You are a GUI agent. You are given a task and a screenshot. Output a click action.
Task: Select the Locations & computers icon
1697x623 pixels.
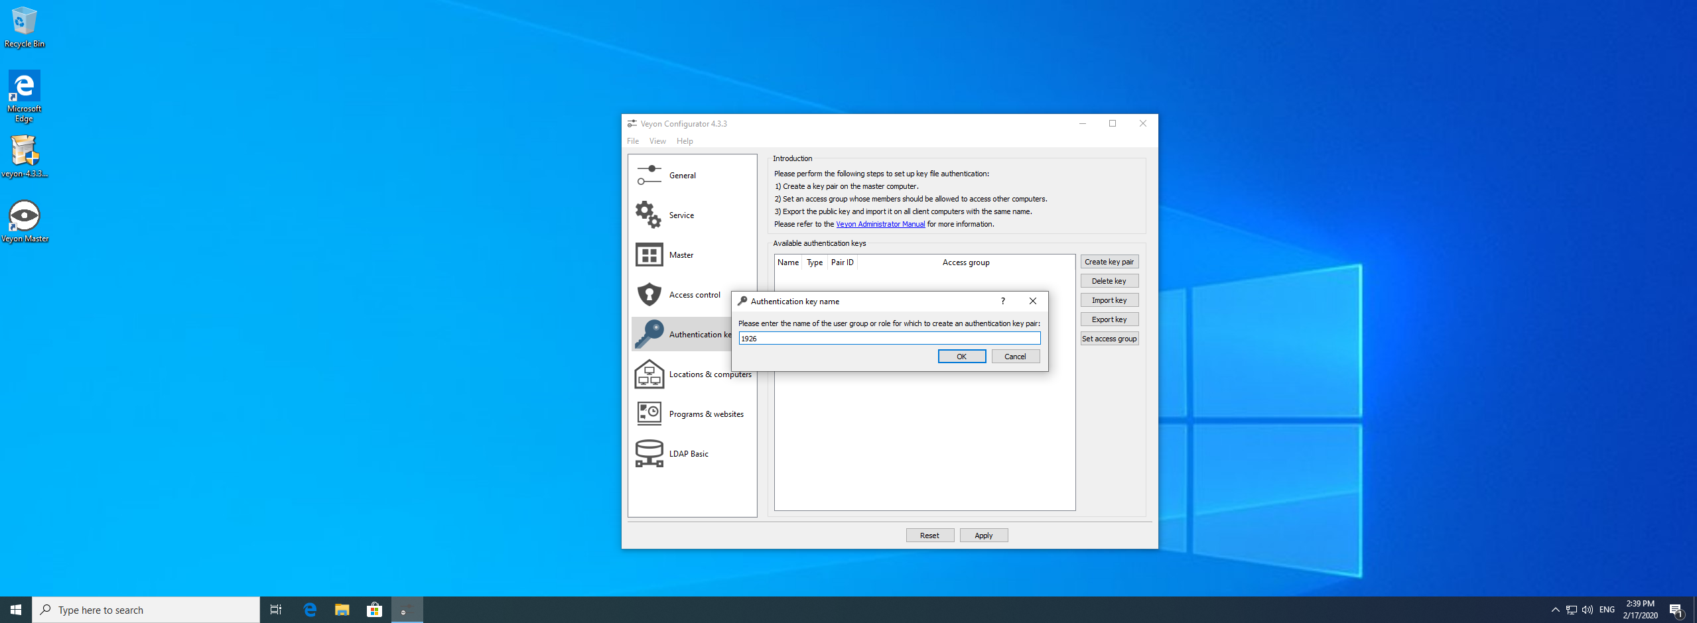point(649,374)
